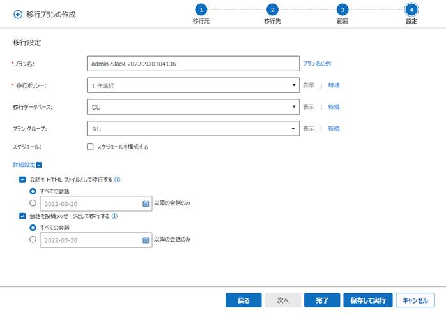The height and width of the screenshot is (315, 446).
Task: Click info icon next to 会話を HTML ファイルとして移行する
Action: [x=117, y=180]
